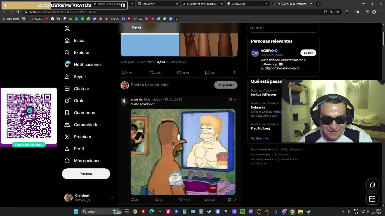Repost anne's reply 110
Viewport: 385px width, 216px height.
pos(159,200)
